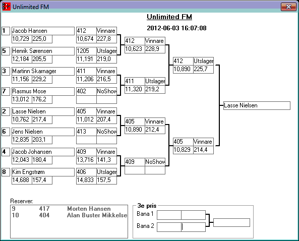Select the Jacob Hansen name field
The height and width of the screenshot is (241, 299).
tap(43, 31)
